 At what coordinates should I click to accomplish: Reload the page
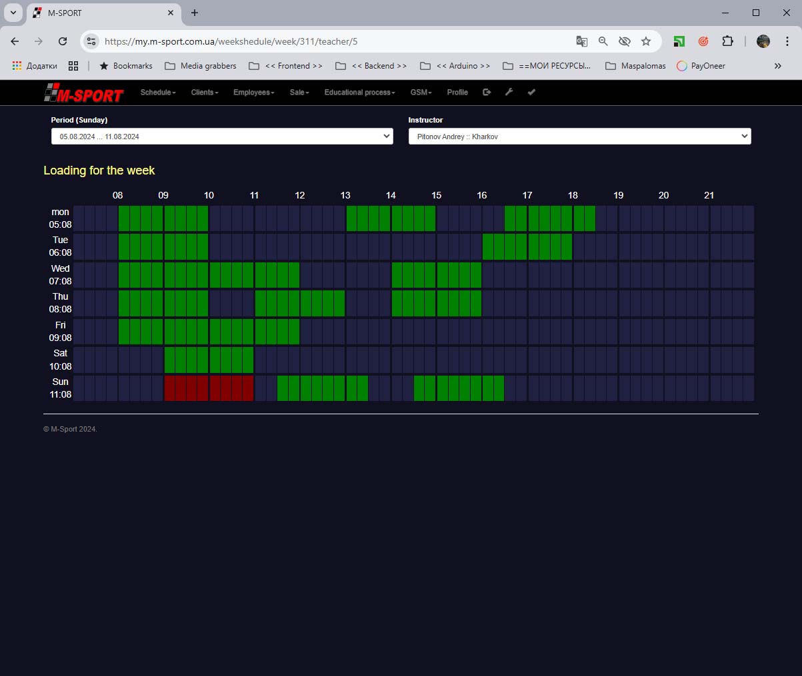pyautogui.click(x=63, y=41)
